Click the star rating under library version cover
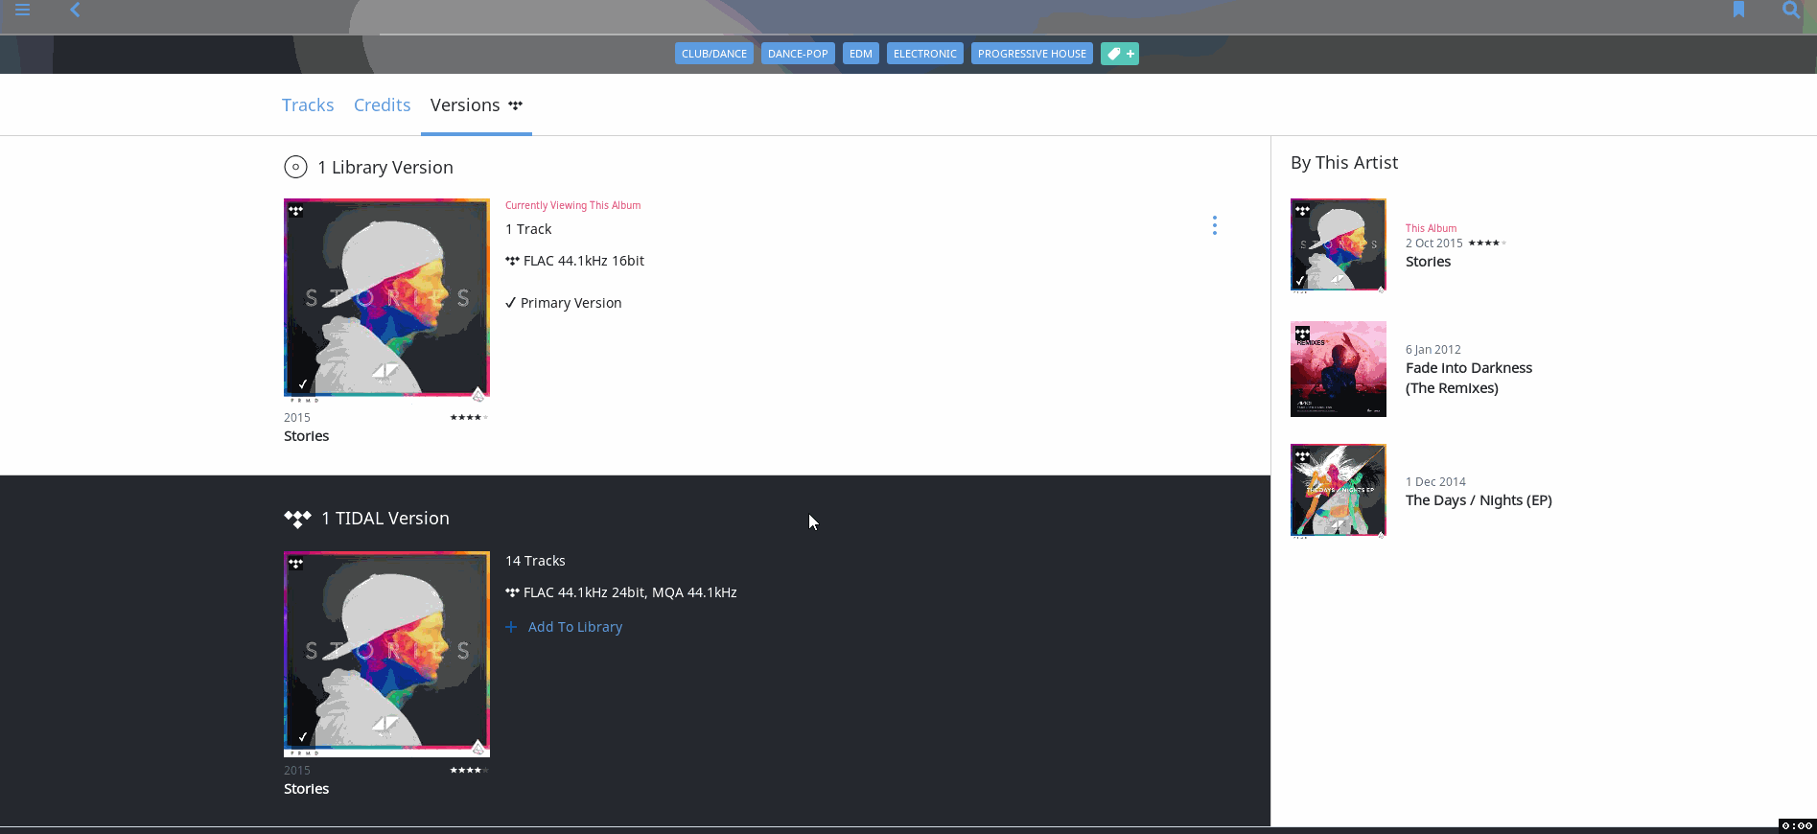Viewport: 1817px width, 834px height. [469, 417]
